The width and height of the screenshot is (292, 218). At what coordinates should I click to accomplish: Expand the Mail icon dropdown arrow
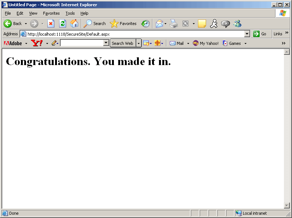(x=165, y=24)
